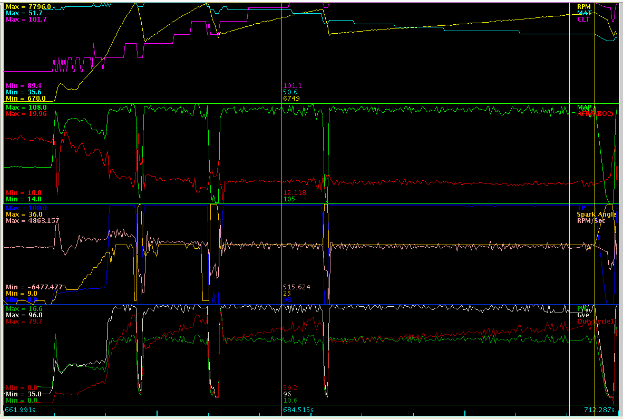Click the cursor time '684.515s'
Viewport: 623px width, 419px height.
(x=298, y=410)
